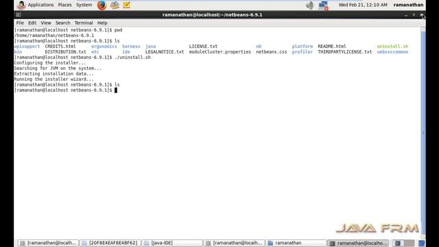Launch Firefox from the top panel
This screenshot has height=247, width=439.
pos(102,5)
